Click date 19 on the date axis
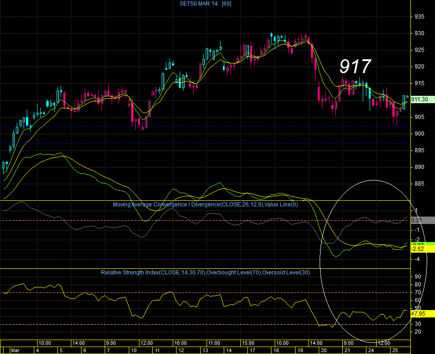Image resolution: width=435 pixels, height=354 pixels. (x=300, y=350)
